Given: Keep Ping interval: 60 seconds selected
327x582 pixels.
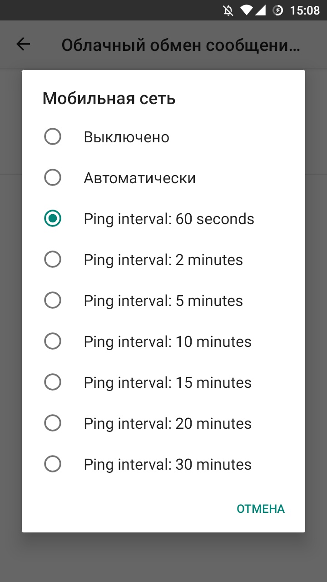Looking at the screenshot, I should click(x=53, y=218).
